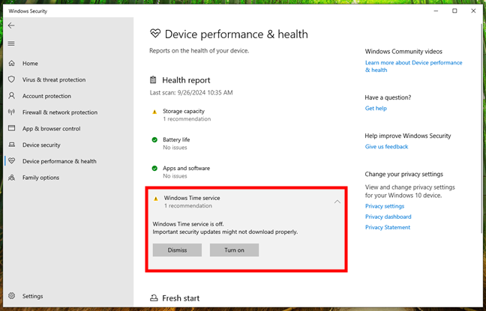
Task: Maximize the Windows Security window
Action: [454, 10]
